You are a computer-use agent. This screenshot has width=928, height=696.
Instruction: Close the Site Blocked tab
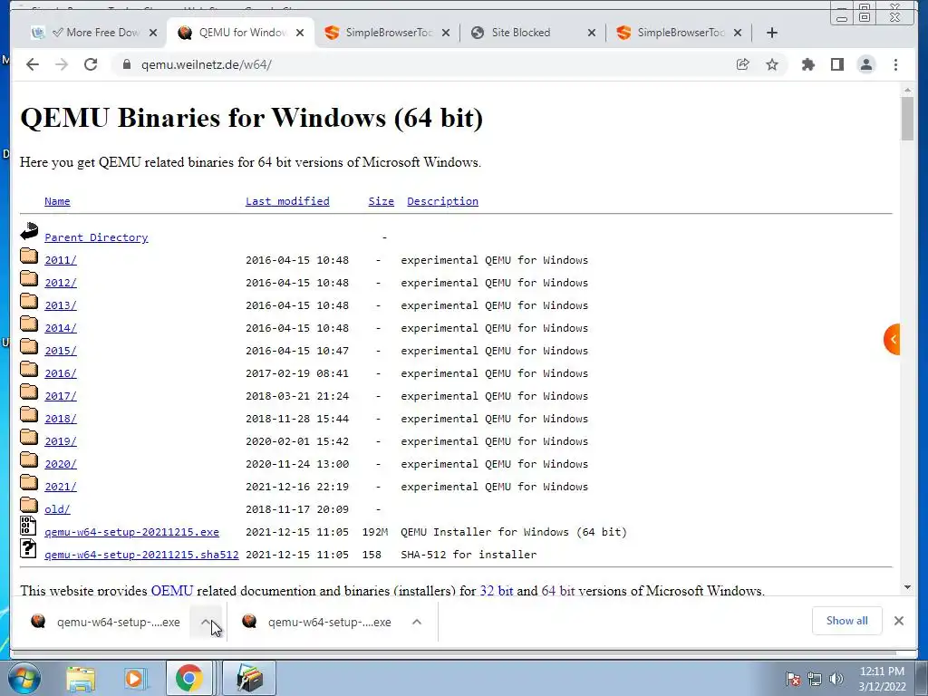[x=591, y=33]
